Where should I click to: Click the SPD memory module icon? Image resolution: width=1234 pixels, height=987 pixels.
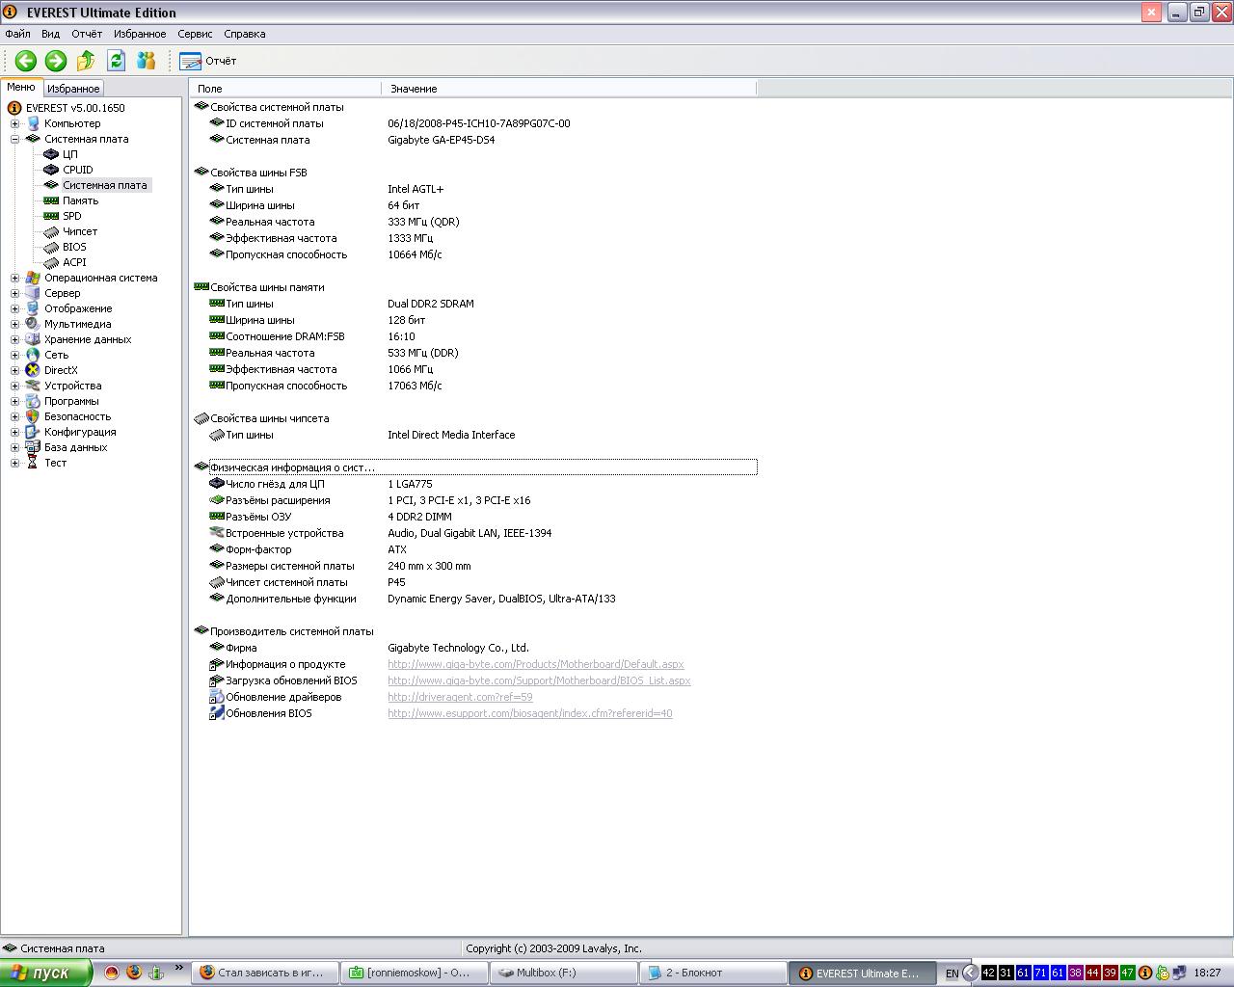click(51, 216)
